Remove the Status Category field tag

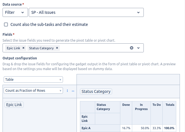57,48
